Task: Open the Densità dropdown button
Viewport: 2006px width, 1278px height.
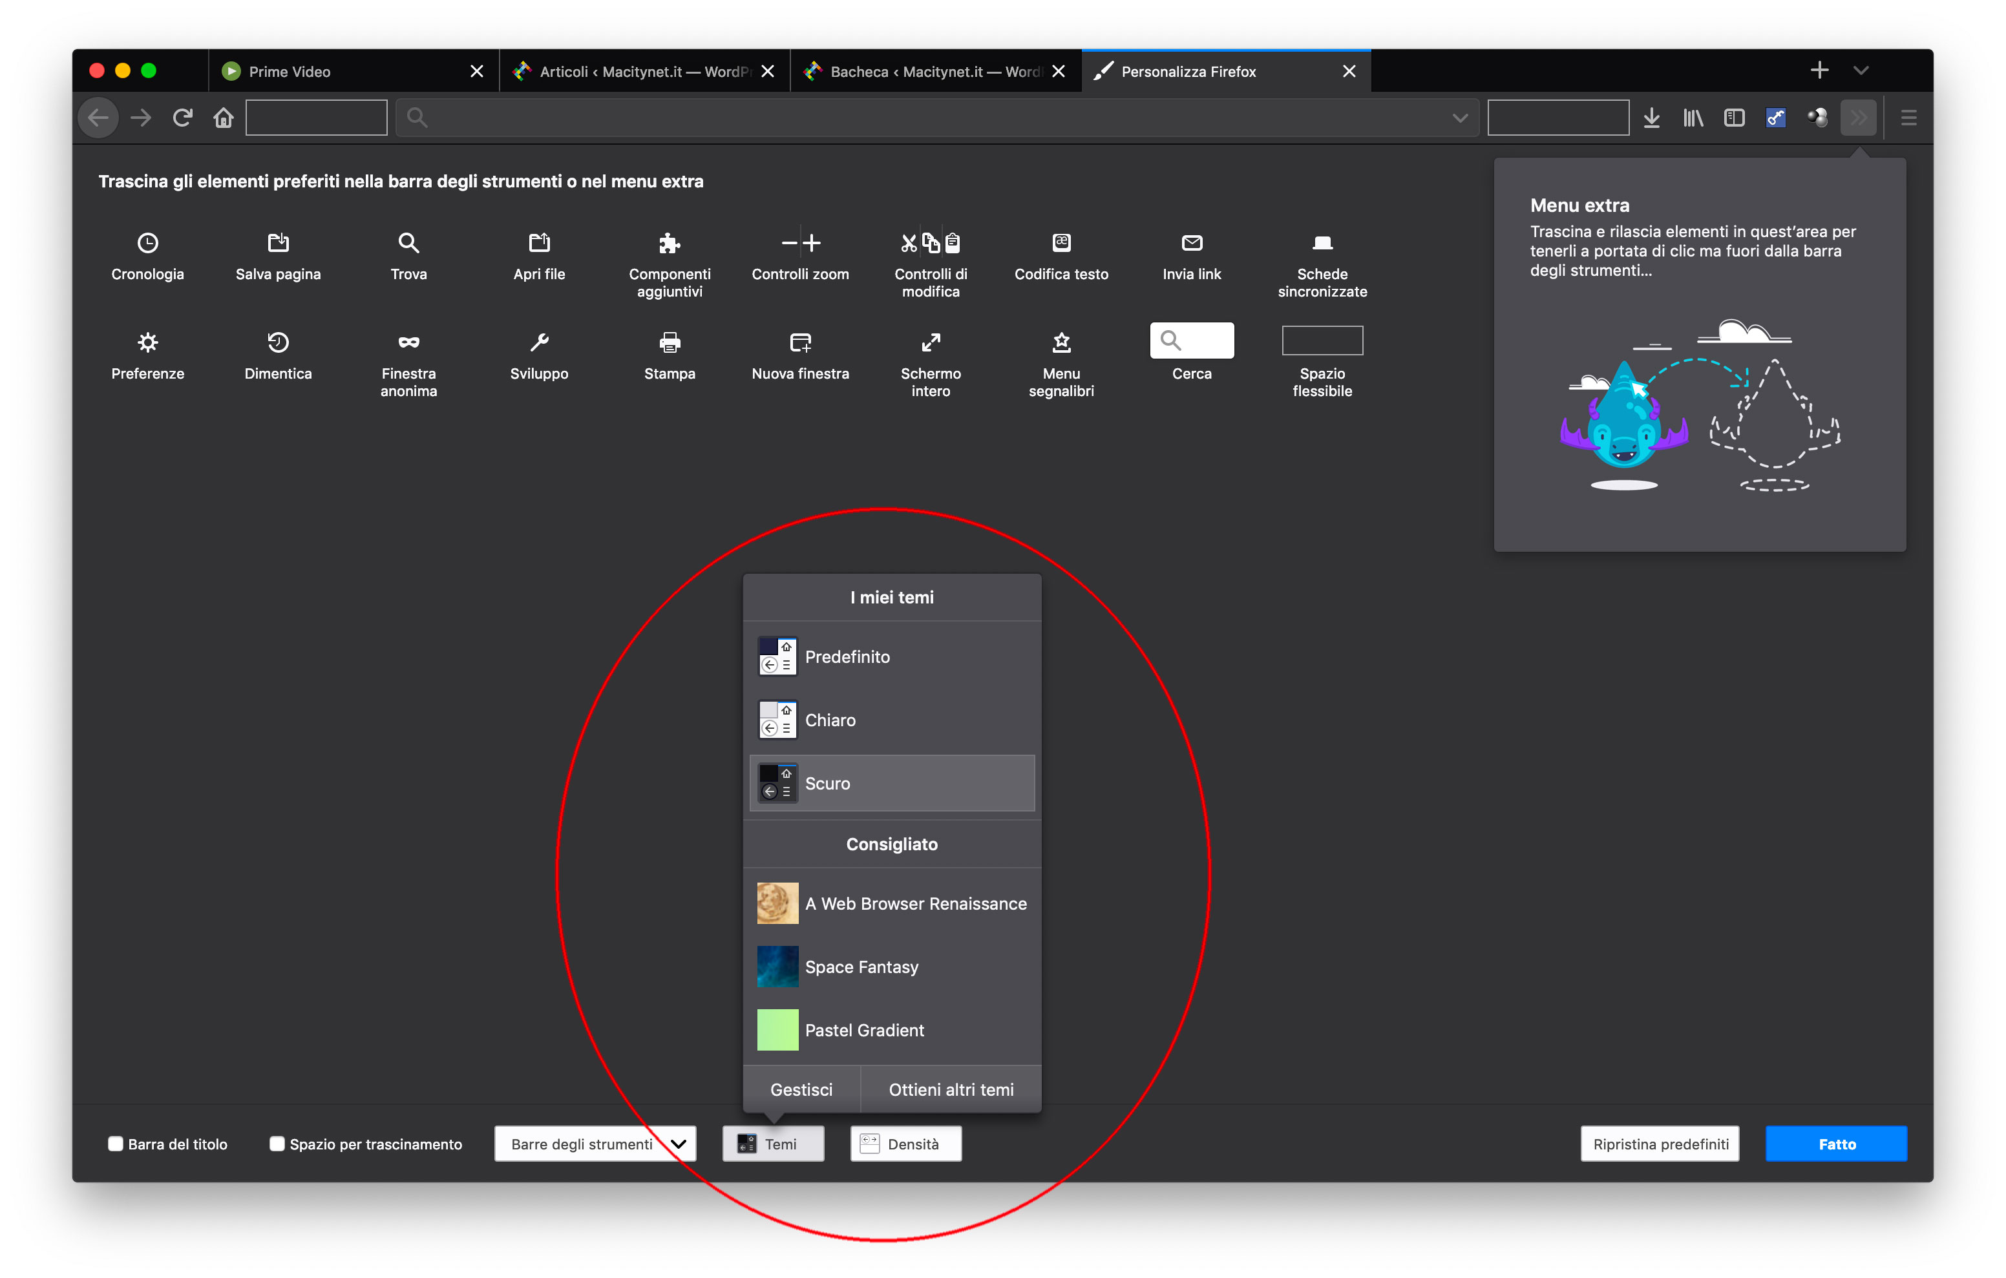Action: 905,1143
